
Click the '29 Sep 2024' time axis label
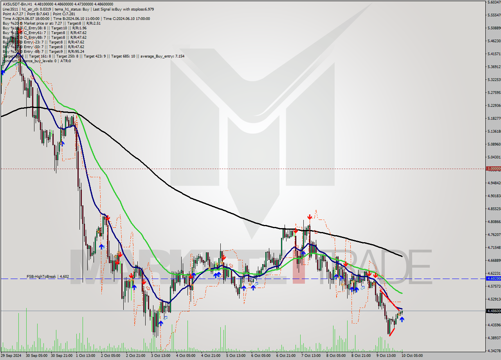tap(11, 356)
